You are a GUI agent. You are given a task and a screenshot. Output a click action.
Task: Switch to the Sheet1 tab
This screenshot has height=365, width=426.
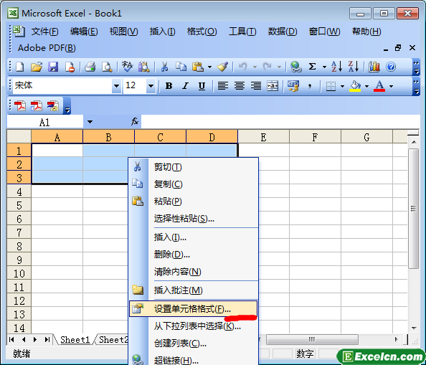tap(75, 339)
